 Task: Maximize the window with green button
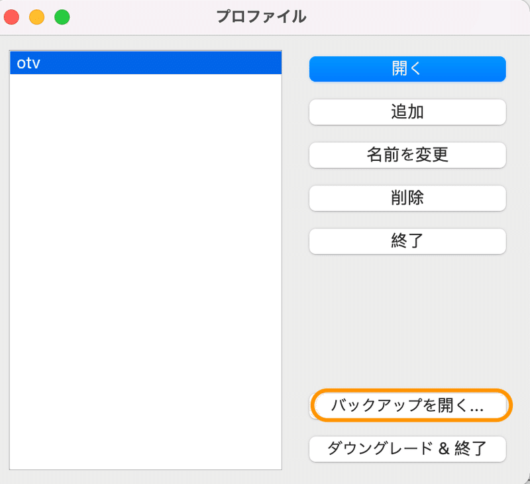pyautogui.click(x=62, y=17)
